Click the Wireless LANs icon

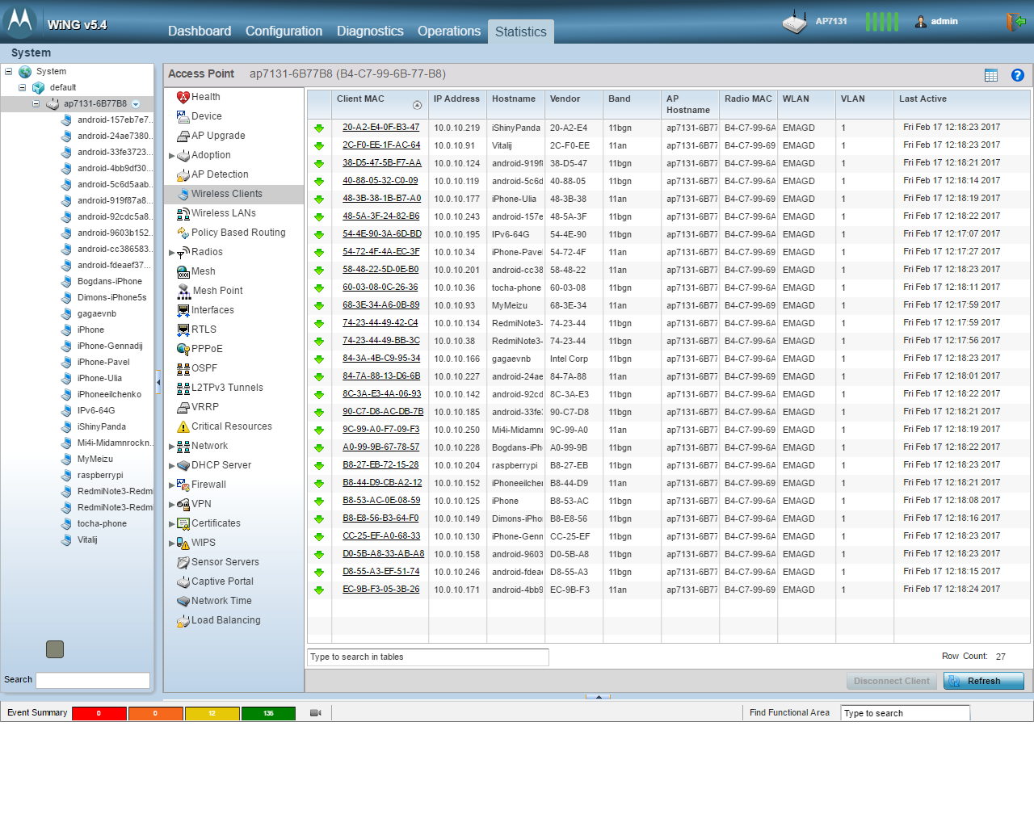(x=183, y=213)
